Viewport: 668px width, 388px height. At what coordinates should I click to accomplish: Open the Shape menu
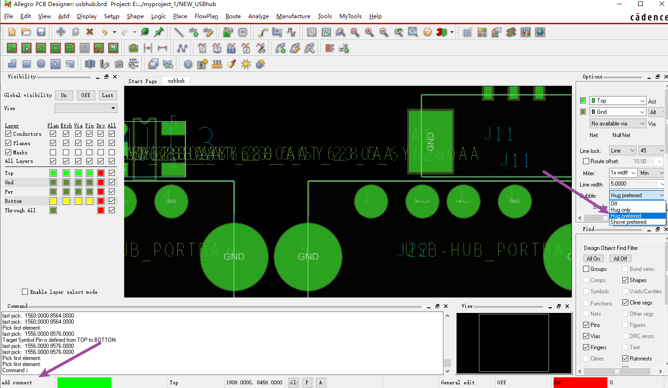(135, 16)
